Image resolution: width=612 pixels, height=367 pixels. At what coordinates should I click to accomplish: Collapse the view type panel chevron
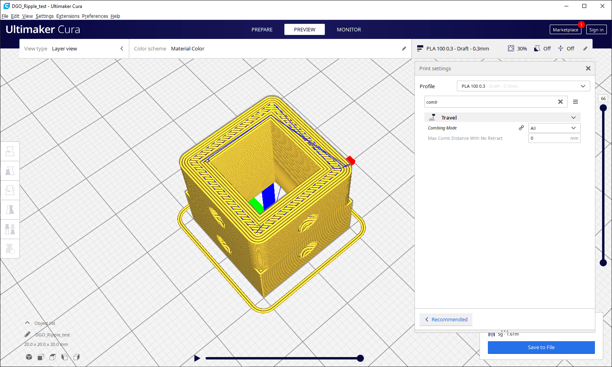122,48
